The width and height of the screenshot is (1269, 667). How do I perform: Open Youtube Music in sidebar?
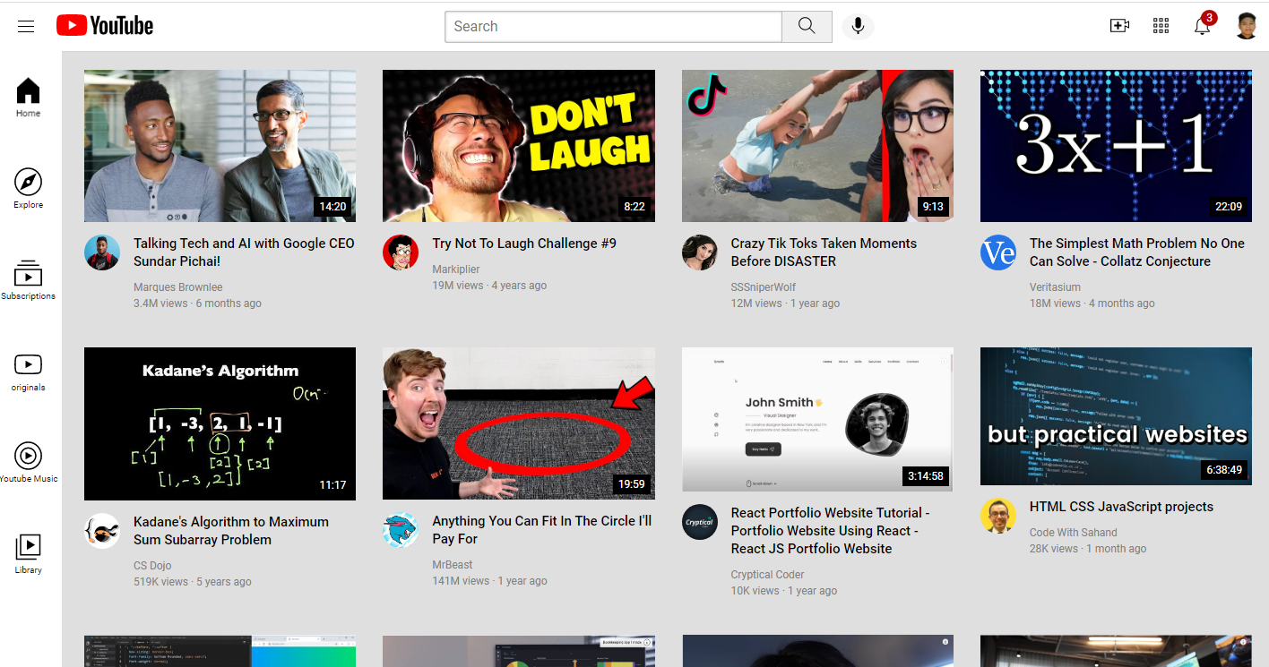click(x=28, y=463)
